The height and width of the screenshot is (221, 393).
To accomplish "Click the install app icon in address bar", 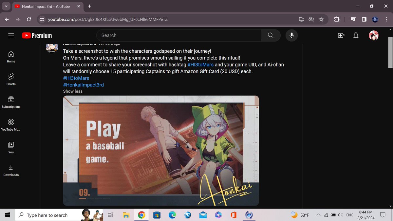I will [x=301, y=19].
